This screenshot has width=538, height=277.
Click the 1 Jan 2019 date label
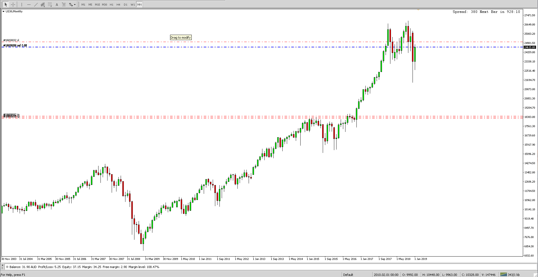421,259
